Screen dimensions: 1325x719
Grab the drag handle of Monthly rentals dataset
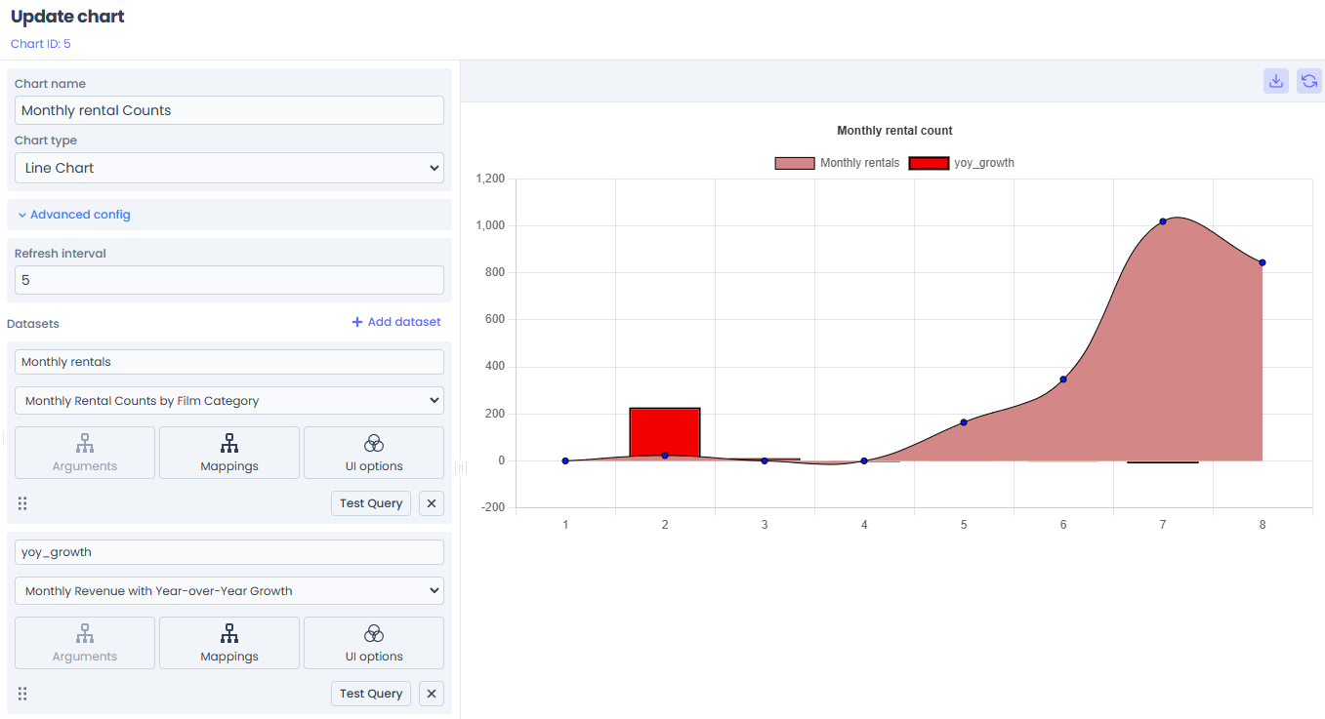[22, 503]
